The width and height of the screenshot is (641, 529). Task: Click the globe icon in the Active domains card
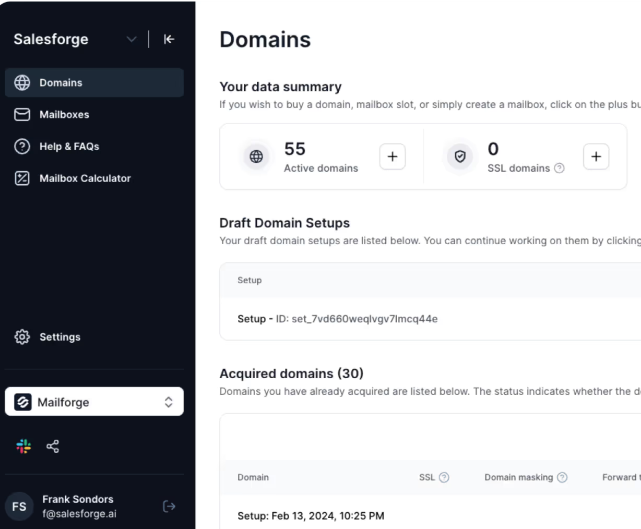pos(256,156)
